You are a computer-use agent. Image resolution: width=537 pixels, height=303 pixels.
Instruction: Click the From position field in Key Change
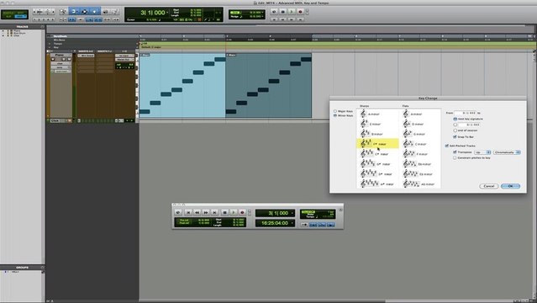pyautogui.click(x=465, y=113)
